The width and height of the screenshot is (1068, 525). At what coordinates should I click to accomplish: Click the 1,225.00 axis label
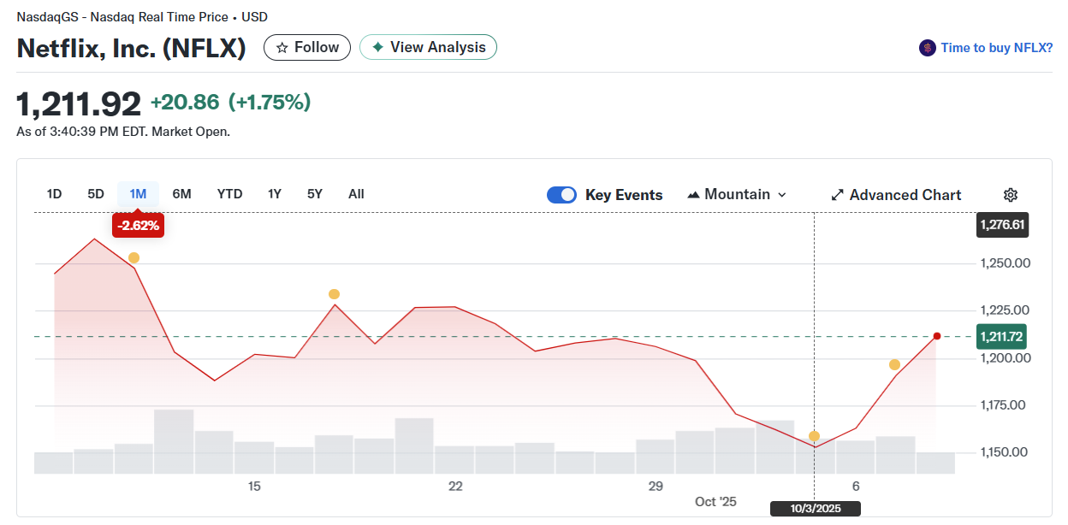[1005, 310]
